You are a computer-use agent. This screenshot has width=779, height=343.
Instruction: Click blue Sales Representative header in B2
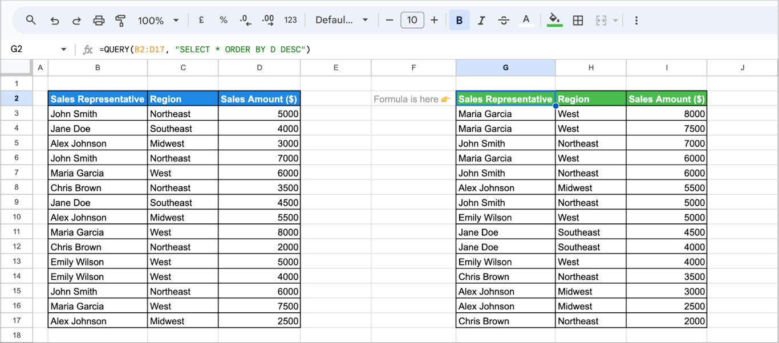pyautogui.click(x=98, y=99)
